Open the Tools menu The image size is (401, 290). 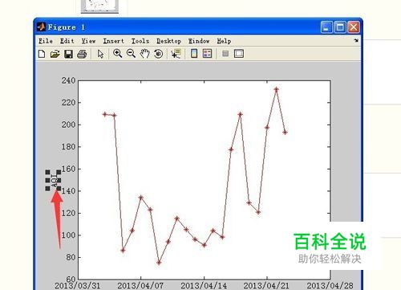(x=140, y=41)
